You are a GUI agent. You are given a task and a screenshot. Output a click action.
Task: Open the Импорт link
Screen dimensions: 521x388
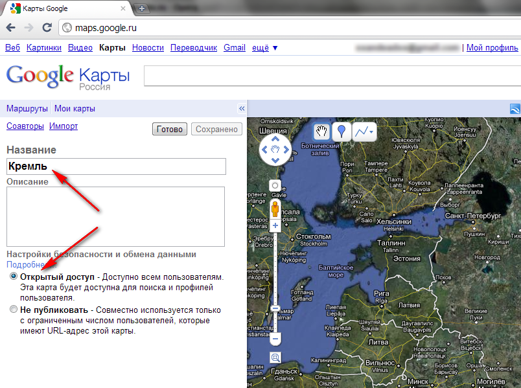[64, 126]
